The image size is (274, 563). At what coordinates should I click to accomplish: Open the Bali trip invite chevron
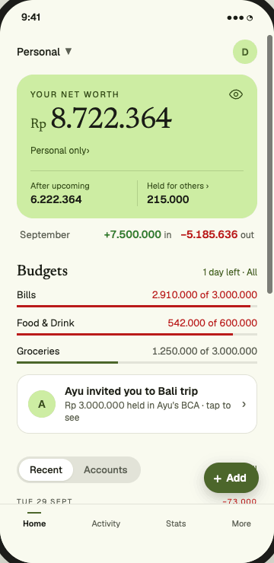click(x=244, y=404)
